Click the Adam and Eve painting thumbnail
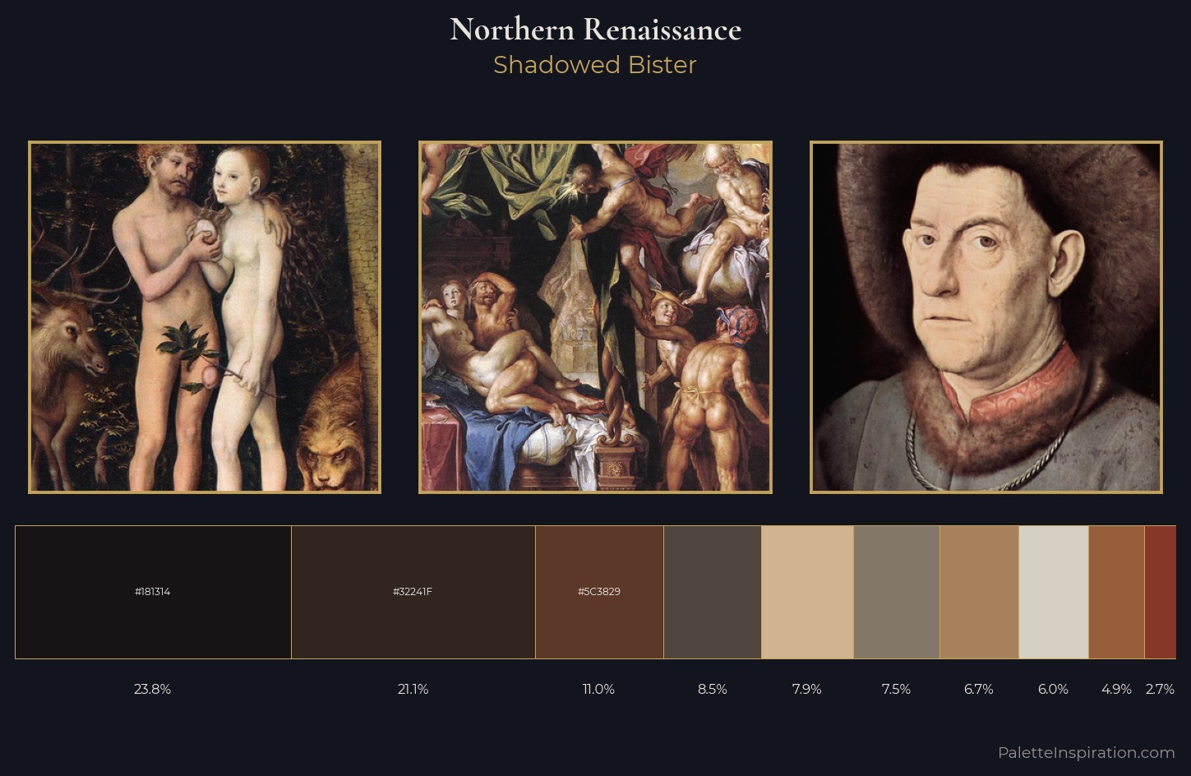 pyautogui.click(x=205, y=317)
